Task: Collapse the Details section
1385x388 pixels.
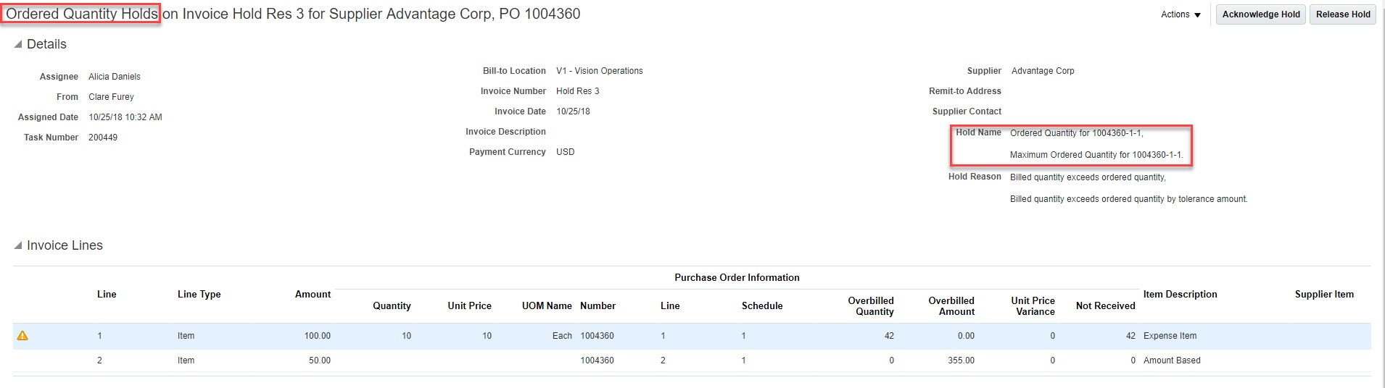Action: pos(18,45)
